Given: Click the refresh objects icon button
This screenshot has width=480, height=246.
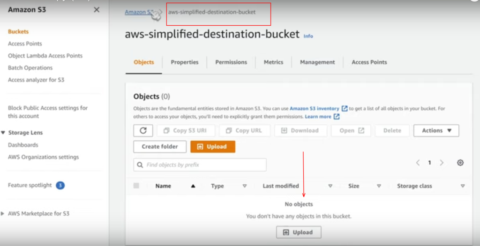Looking at the screenshot, I should point(143,130).
